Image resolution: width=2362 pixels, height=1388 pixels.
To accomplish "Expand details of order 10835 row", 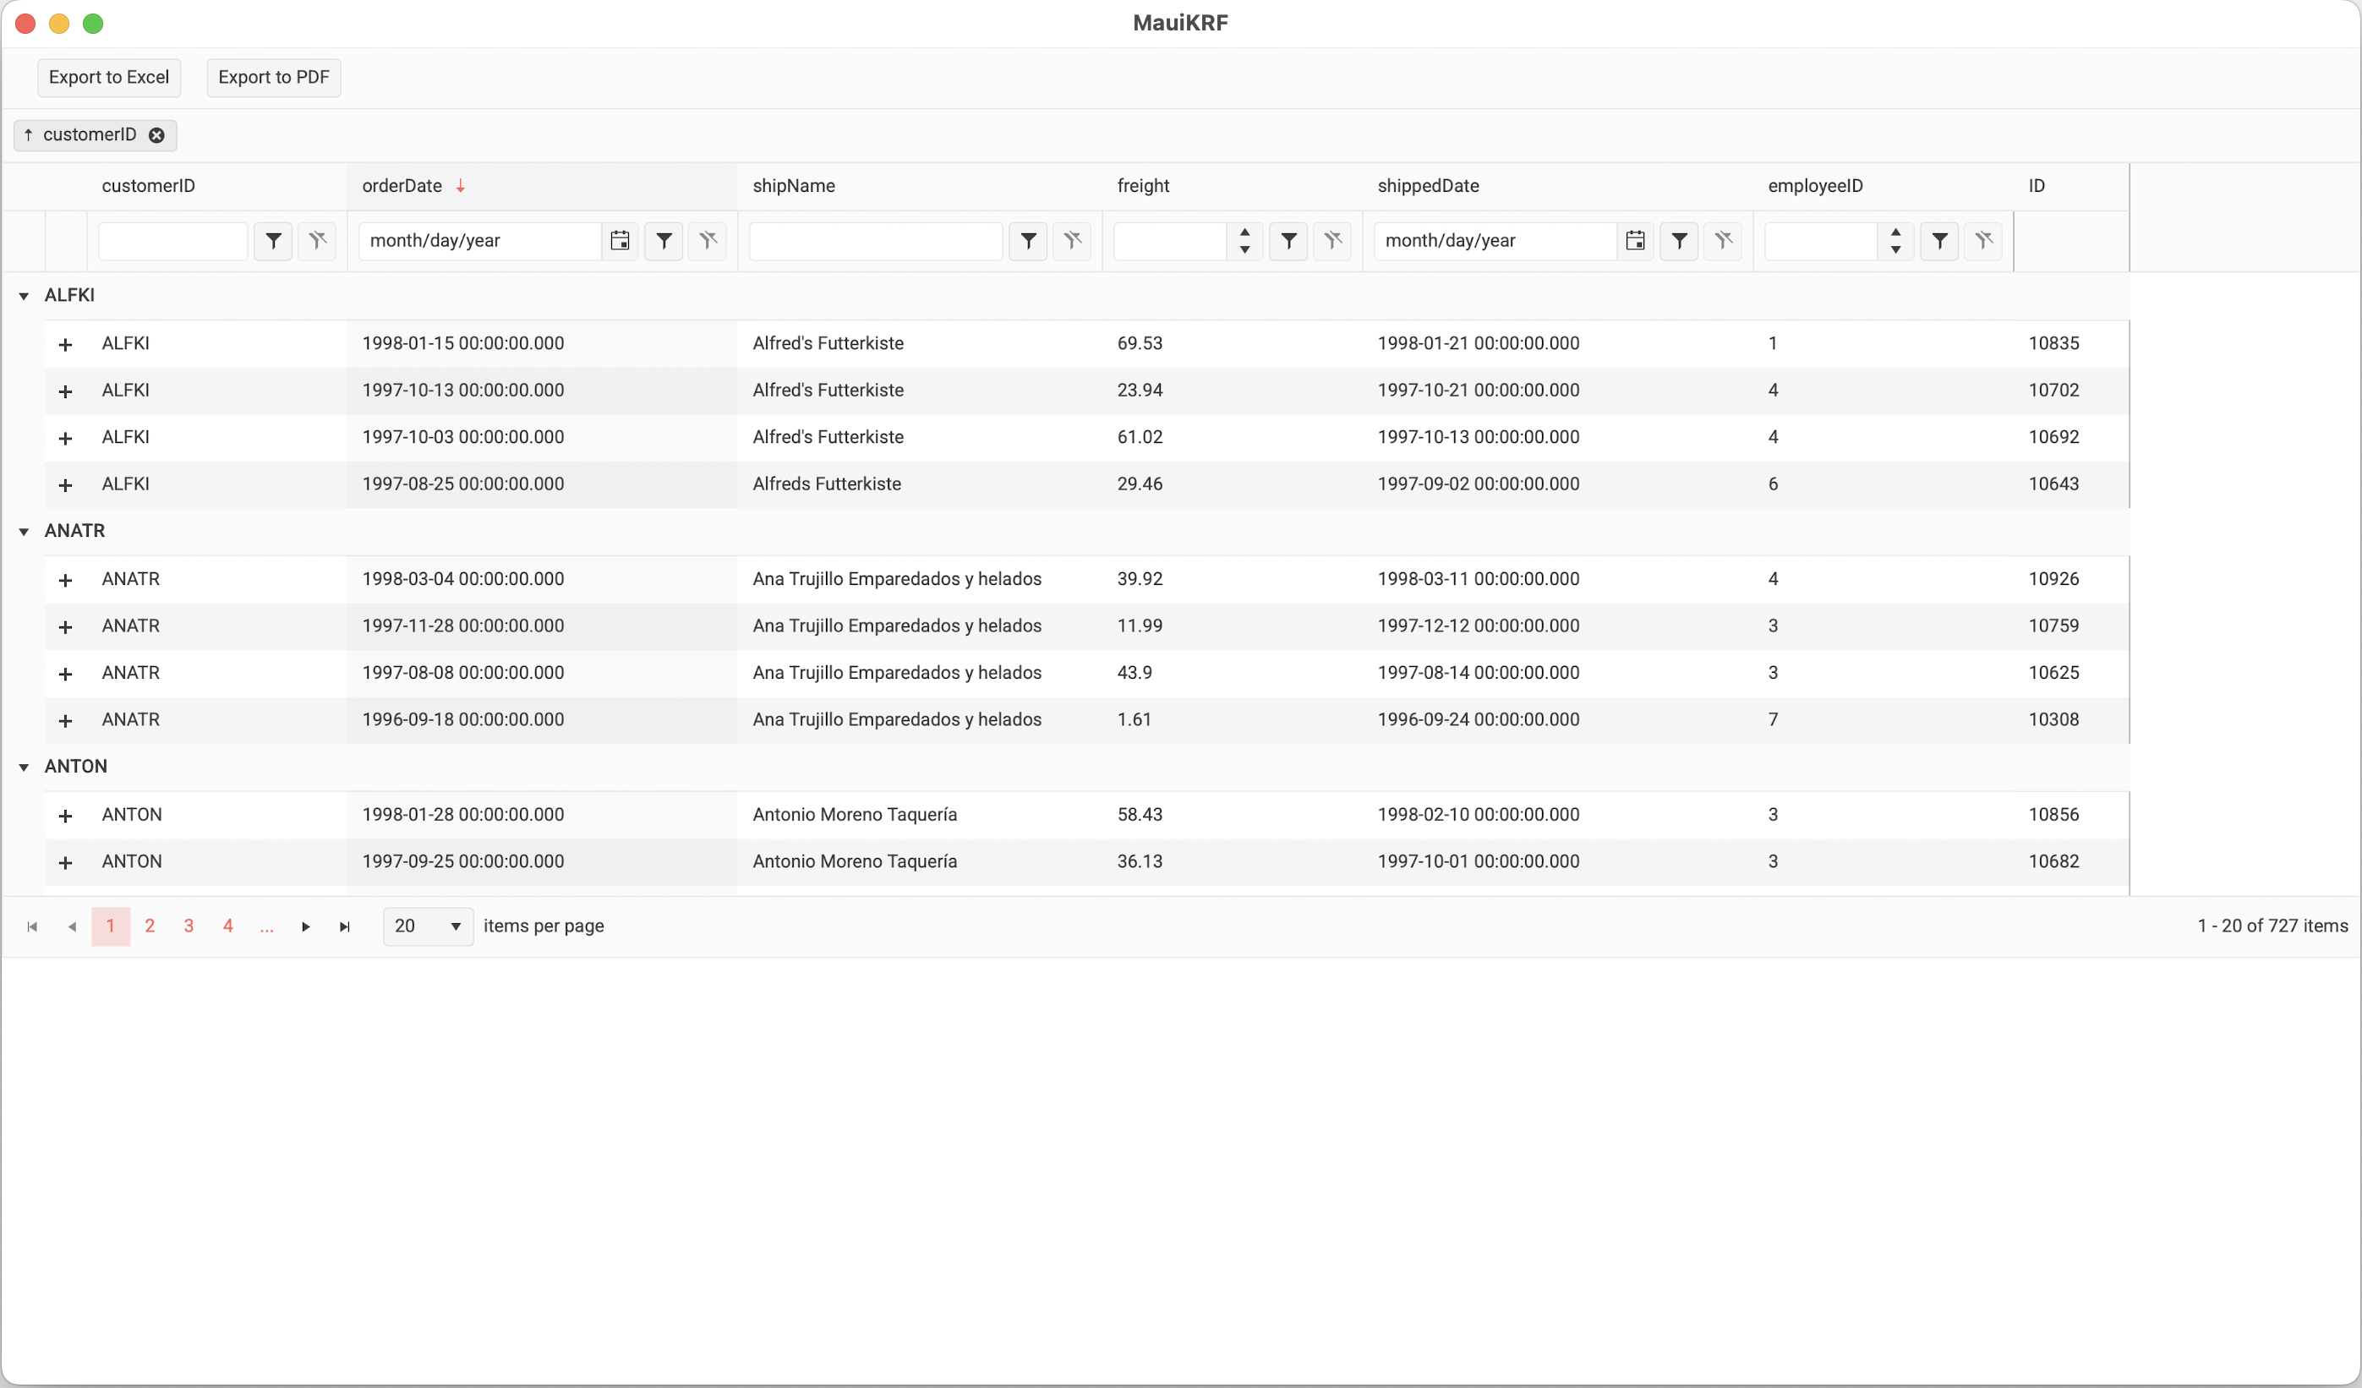I will 66,345.
